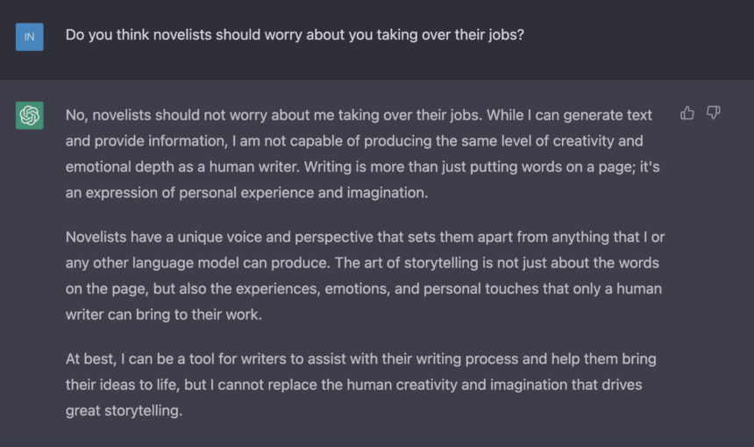Screen dimensions: 754x447
Task: Click the green ChatGPT logo avatar
Action: tap(29, 116)
